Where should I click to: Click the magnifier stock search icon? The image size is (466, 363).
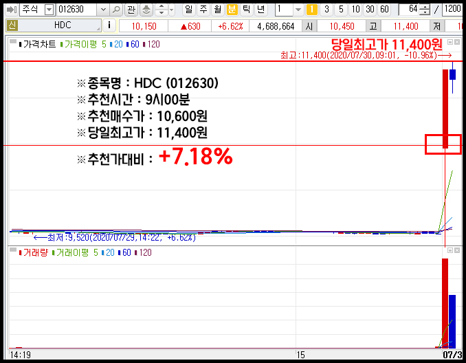pyautogui.click(x=116, y=10)
